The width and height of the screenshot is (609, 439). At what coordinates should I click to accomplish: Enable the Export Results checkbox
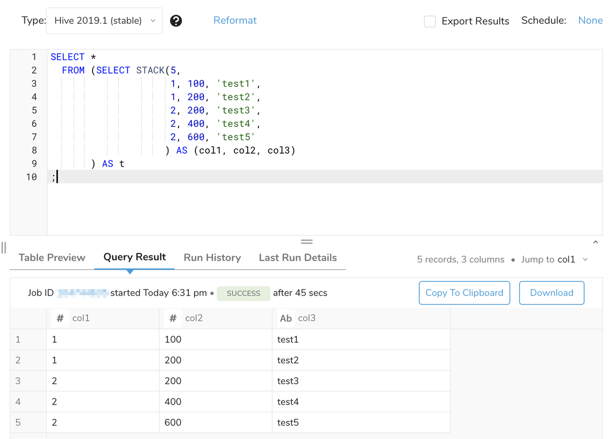430,21
